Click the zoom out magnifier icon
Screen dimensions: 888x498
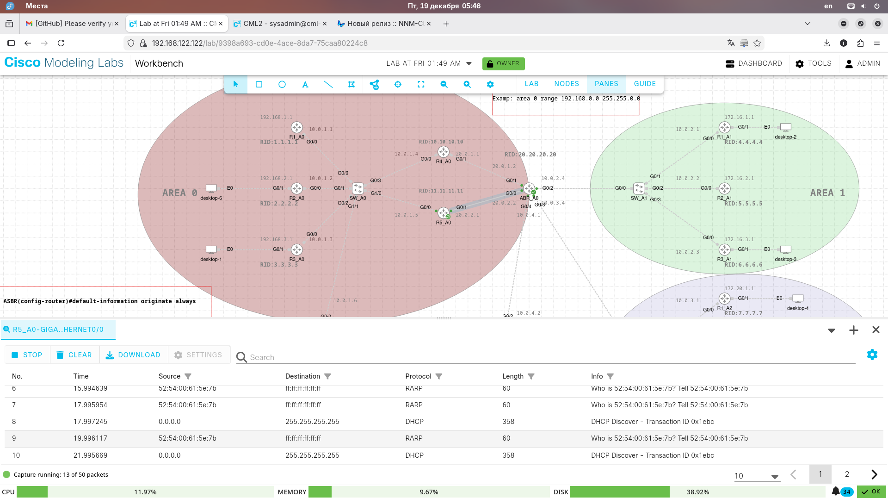pos(444,84)
